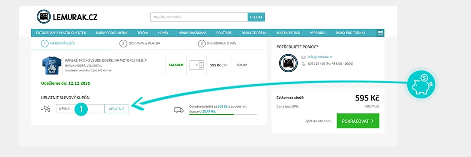Open Dárky ze dřeva category
This screenshot has height=157, width=471.
tap(253, 33)
